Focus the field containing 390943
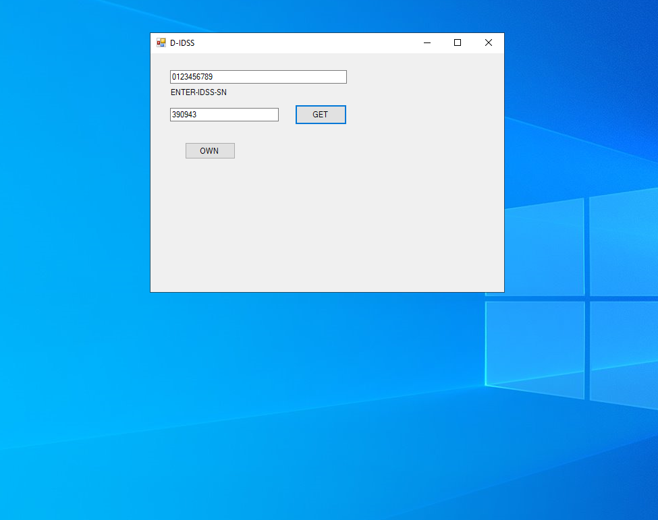 (224, 115)
